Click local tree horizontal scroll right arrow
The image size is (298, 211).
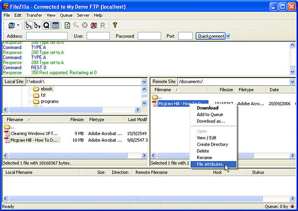click(138, 110)
